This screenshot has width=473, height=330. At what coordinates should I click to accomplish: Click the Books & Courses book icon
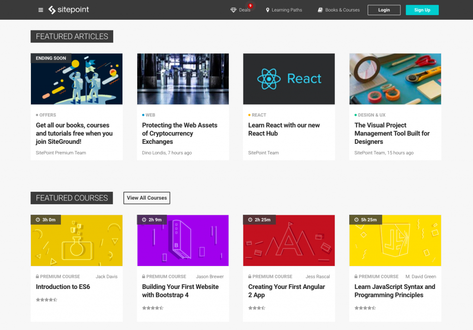coord(320,10)
